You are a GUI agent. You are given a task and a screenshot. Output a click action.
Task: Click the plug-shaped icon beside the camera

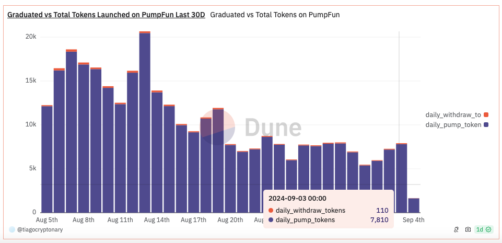pyautogui.click(x=456, y=229)
